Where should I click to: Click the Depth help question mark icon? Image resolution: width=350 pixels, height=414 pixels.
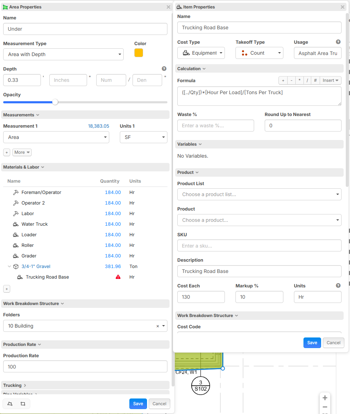164,69
